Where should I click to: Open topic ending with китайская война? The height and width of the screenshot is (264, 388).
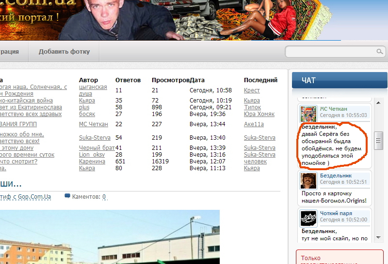point(26,101)
